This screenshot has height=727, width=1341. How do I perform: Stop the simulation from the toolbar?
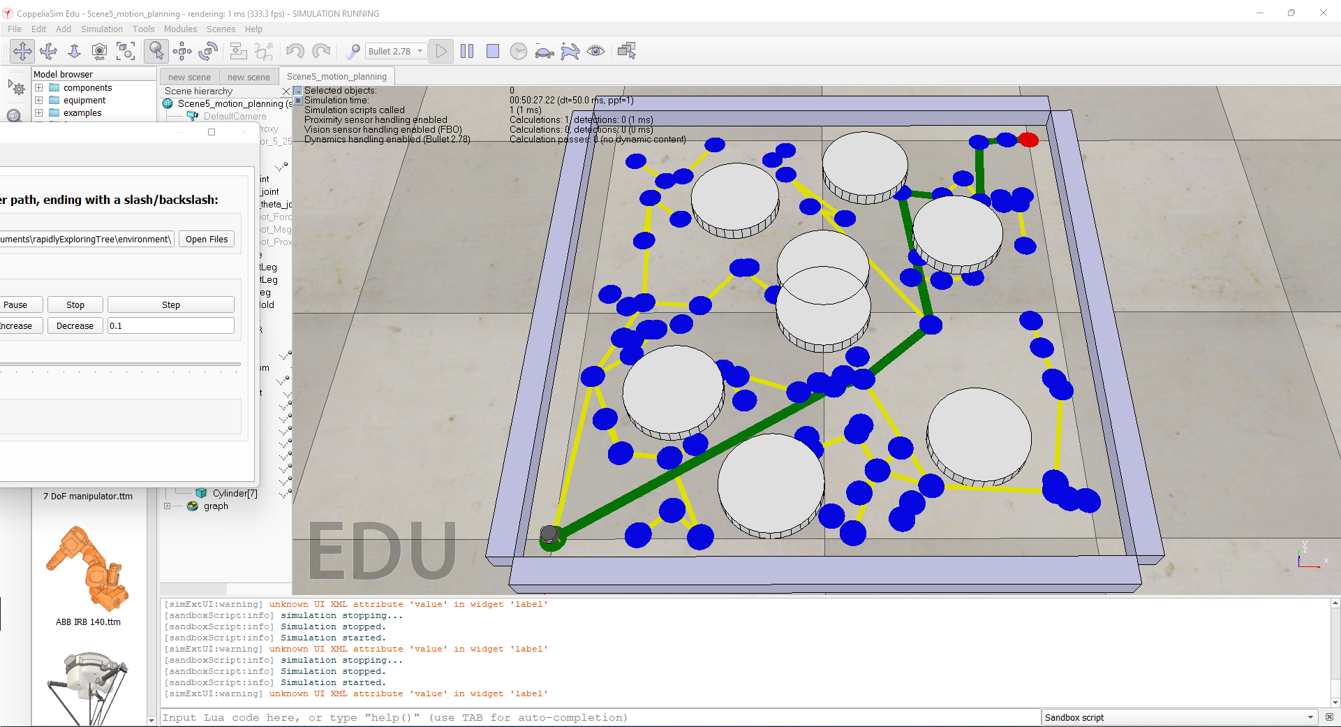(x=493, y=51)
